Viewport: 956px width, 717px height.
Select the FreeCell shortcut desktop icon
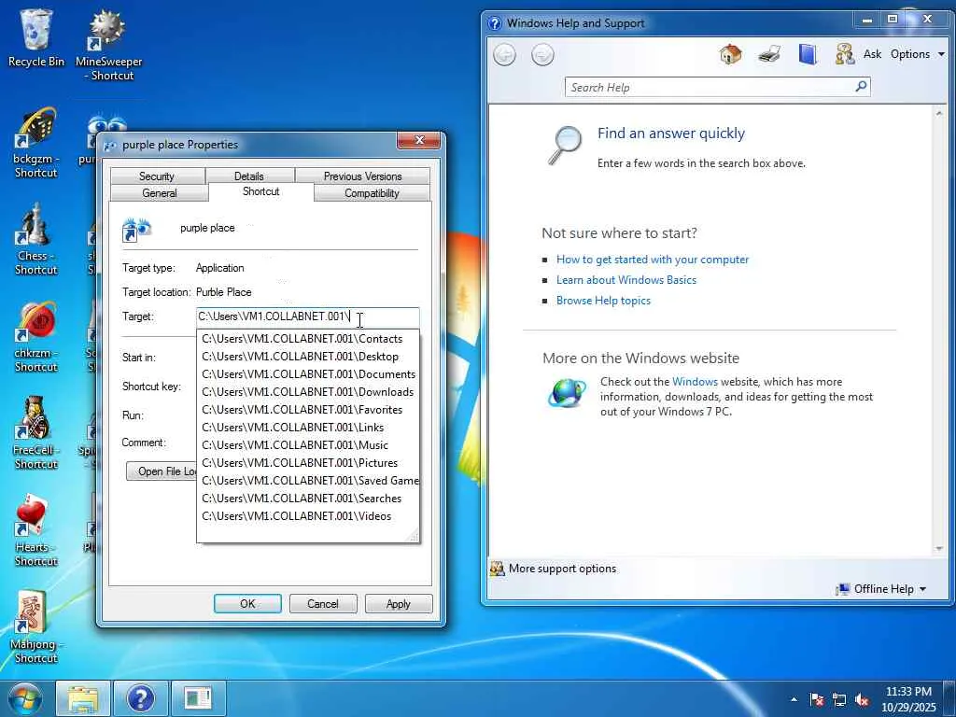(x=36, y=433)
